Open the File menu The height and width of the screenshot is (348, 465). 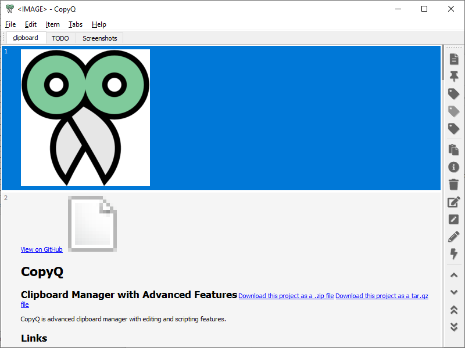[x=10, y=24]
